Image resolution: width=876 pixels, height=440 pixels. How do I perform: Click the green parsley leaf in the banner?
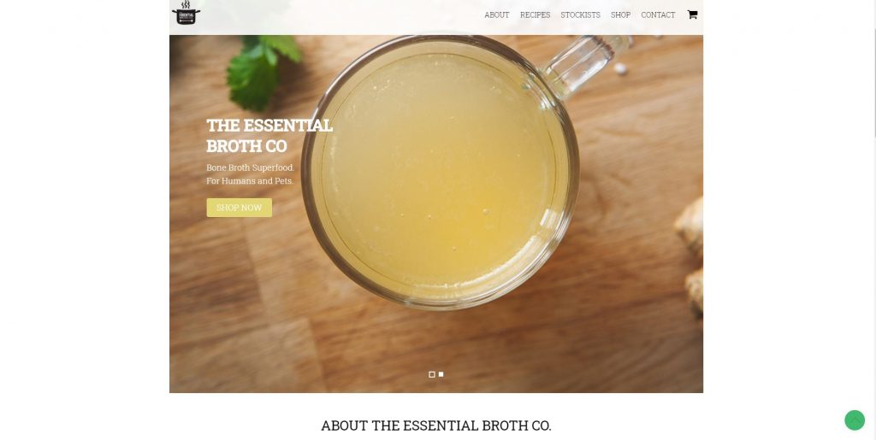click(260, 70)
